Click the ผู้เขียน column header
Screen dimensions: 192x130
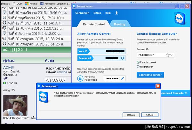point(9,60)
